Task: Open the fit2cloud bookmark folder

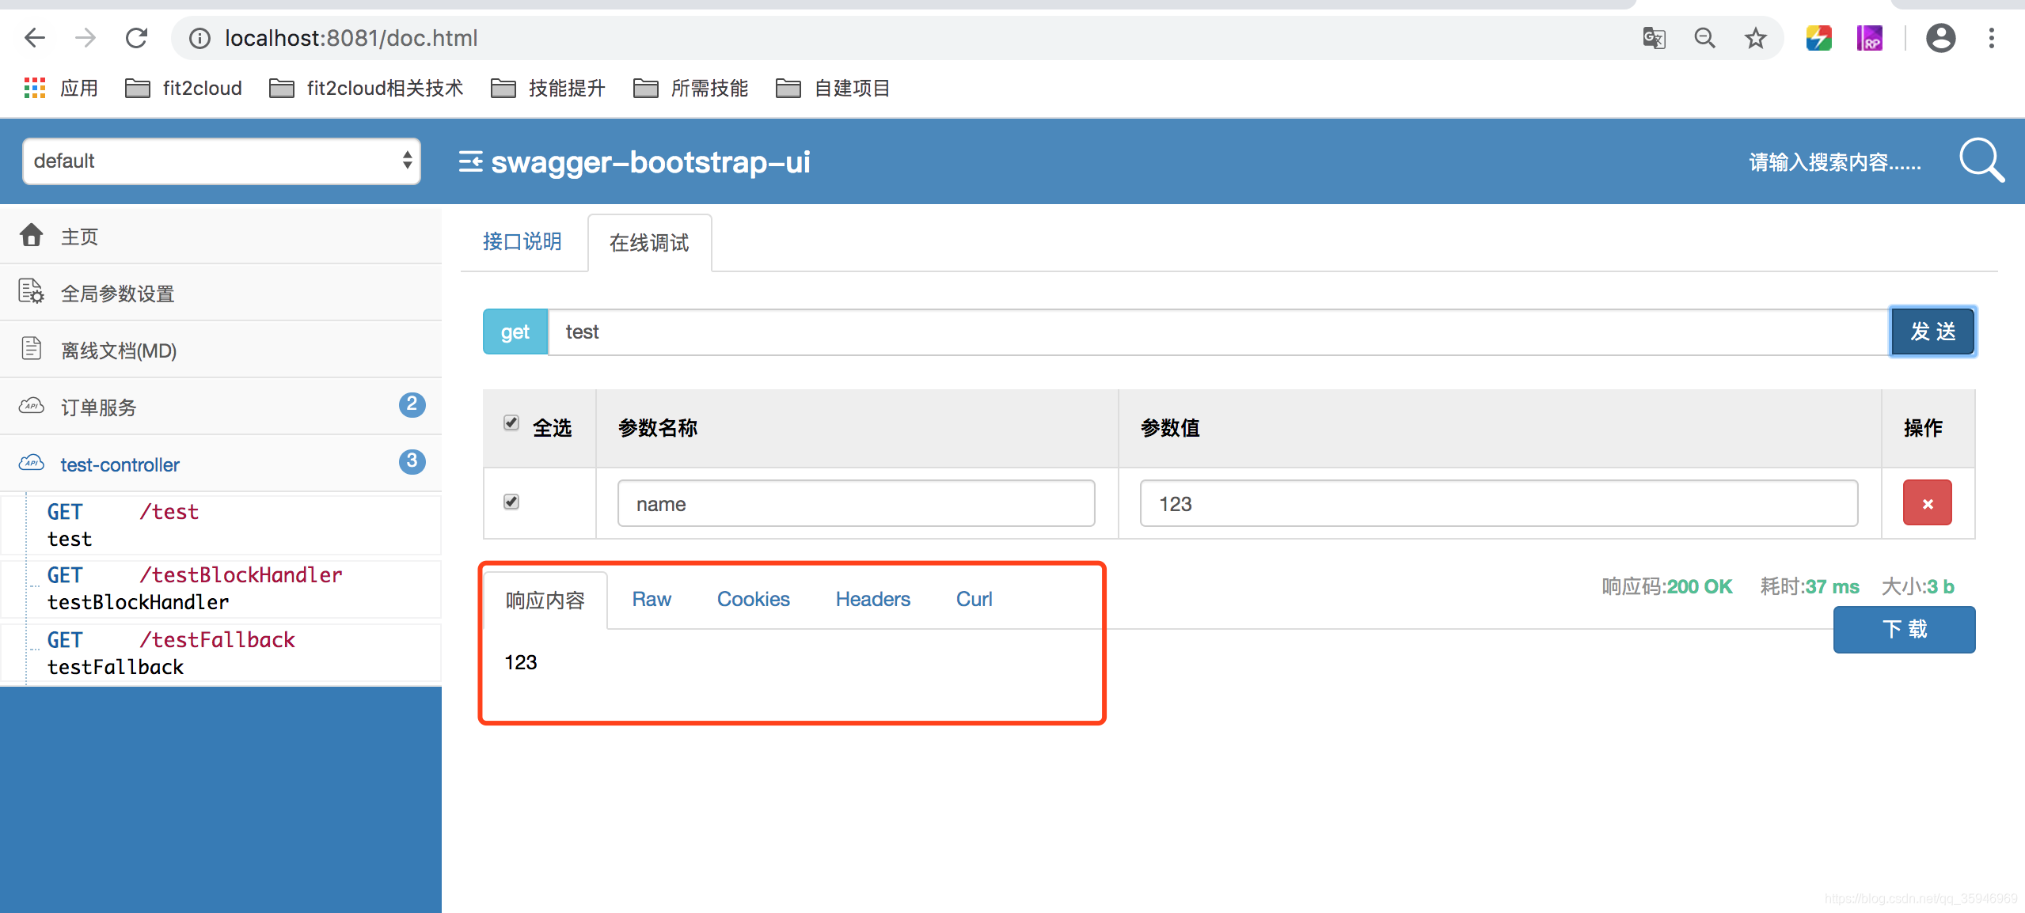Action: 184,88
